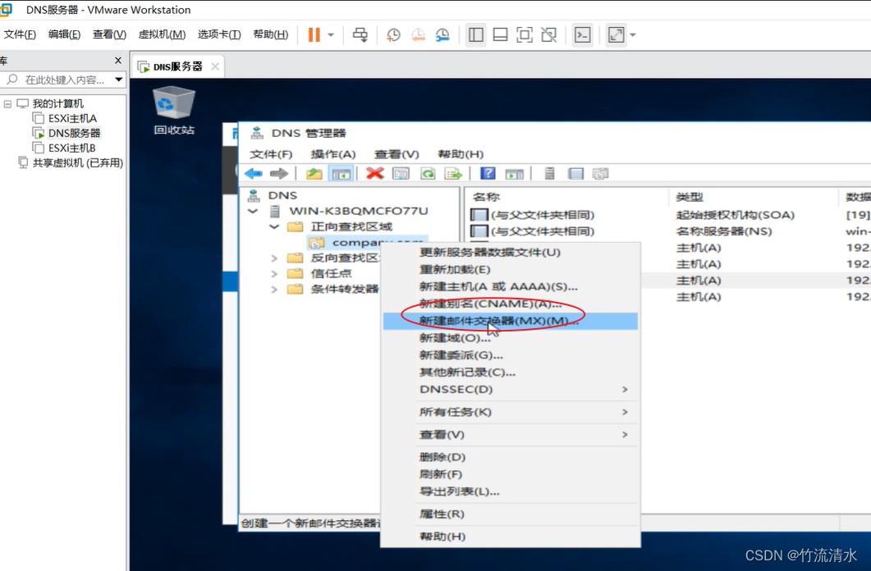Viewport: 871px width, 571px height.
Task: Choose 导出列表(L) in context menu
Action: (511, 491)
